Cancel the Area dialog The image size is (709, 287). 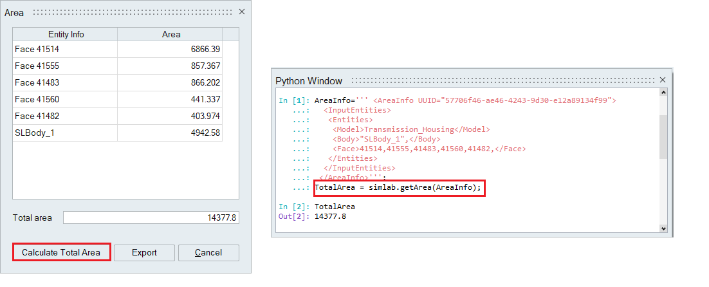pos(208,252)
